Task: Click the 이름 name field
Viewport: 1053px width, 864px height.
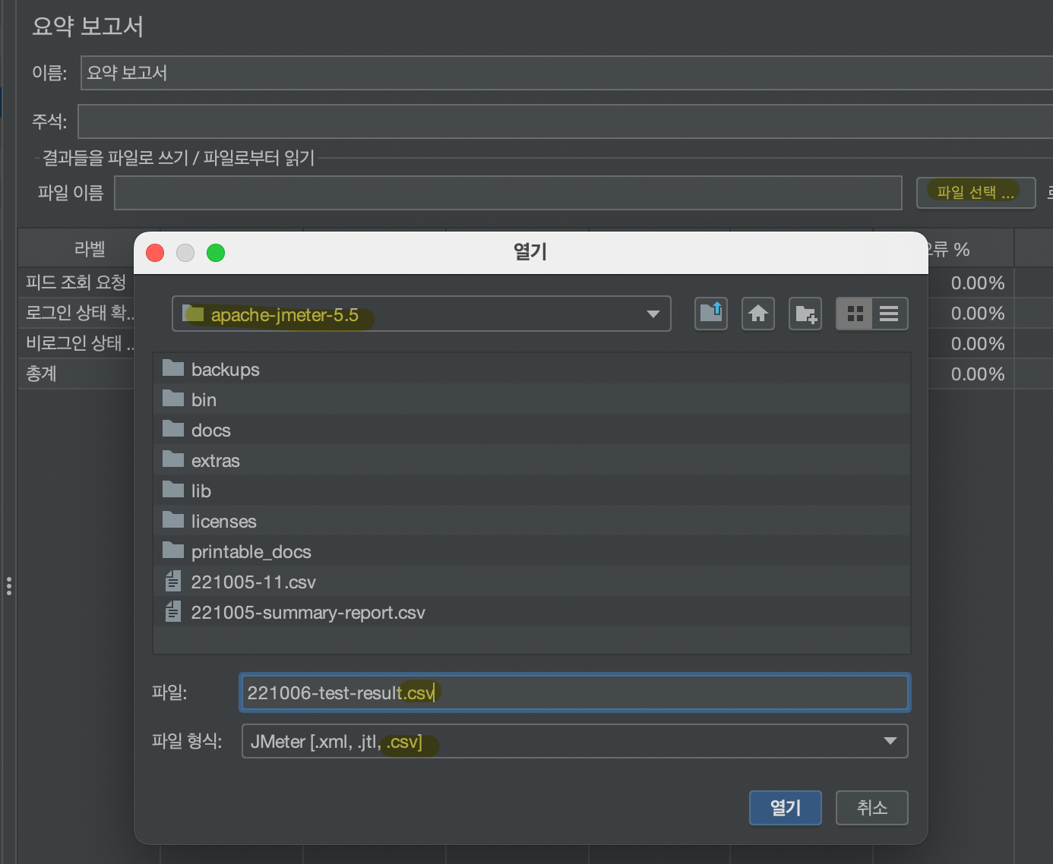Action: click(567, 73)
